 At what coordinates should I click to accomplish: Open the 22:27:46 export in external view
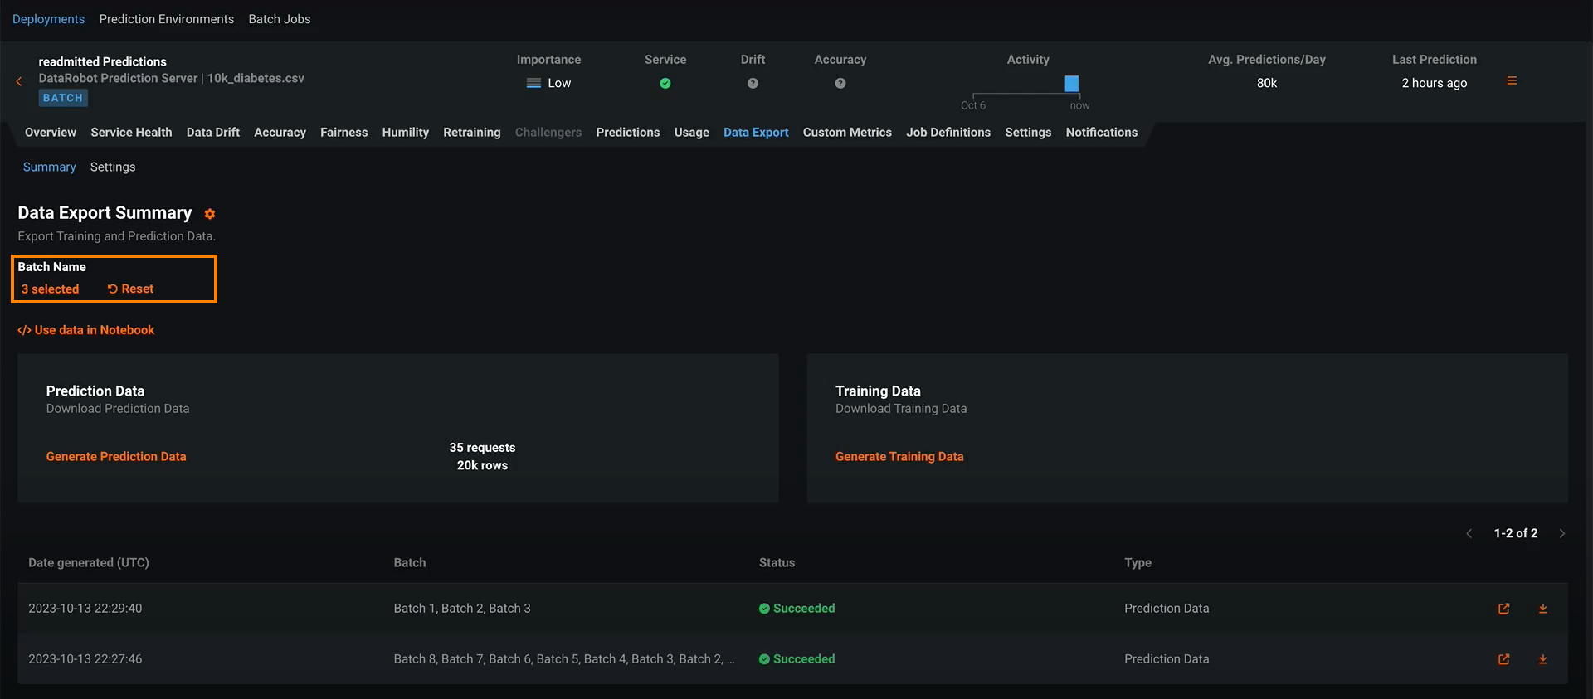(1503, 659)
